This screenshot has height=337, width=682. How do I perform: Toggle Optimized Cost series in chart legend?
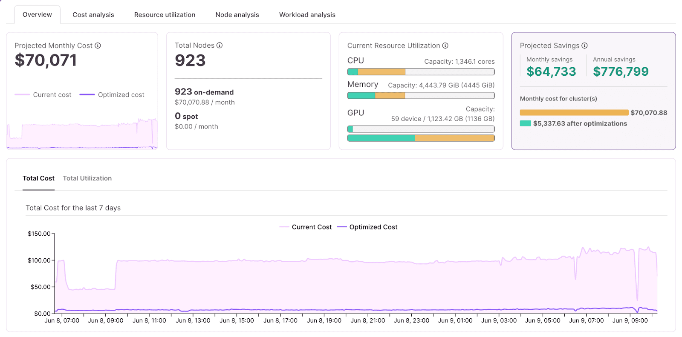[x=367, y=227]
